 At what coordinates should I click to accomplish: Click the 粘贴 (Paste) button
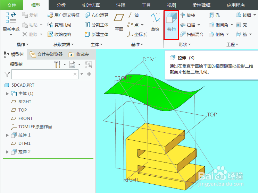(x=30, y=25)
